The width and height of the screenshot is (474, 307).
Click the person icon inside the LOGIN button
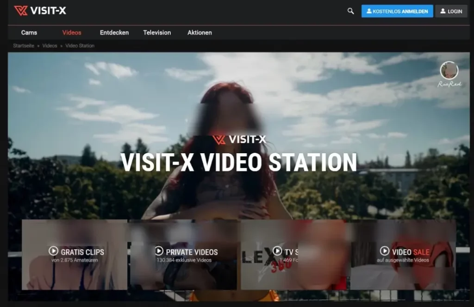(442, 11)
